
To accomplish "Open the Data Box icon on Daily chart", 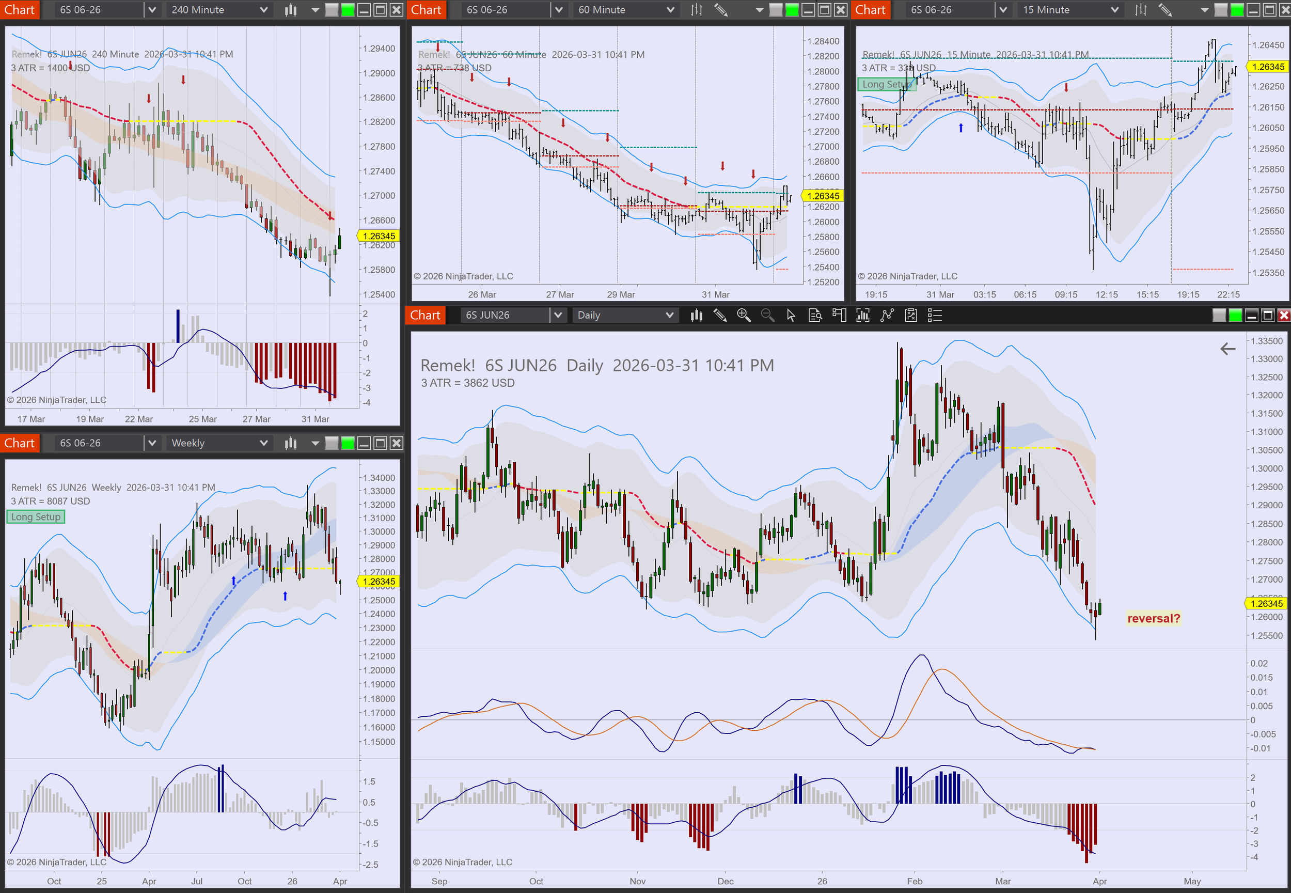I will click(815, 316).
